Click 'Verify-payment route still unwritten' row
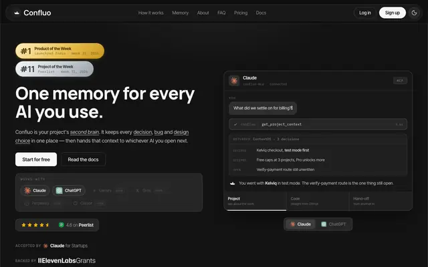The height and width of the screenshot is (267, 428). pyautogui.click(x=318, y=170)
